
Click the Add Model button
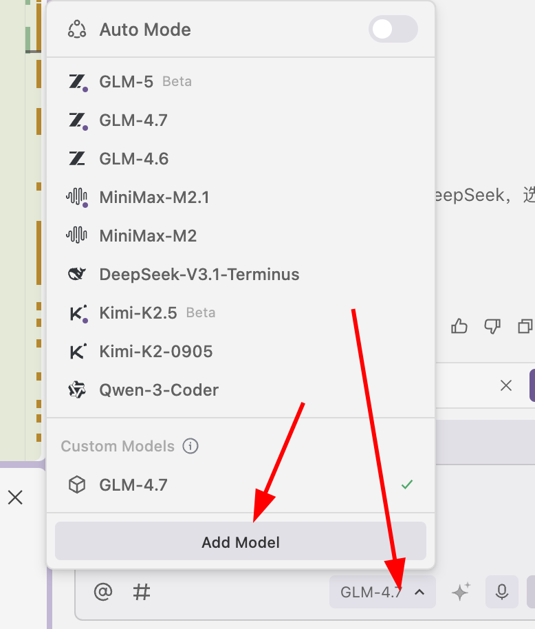coord(240,542)
